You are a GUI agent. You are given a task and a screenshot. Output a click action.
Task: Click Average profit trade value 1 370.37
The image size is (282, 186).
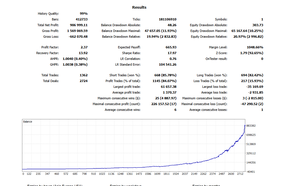pyautogui.click(x=169, y=92)
